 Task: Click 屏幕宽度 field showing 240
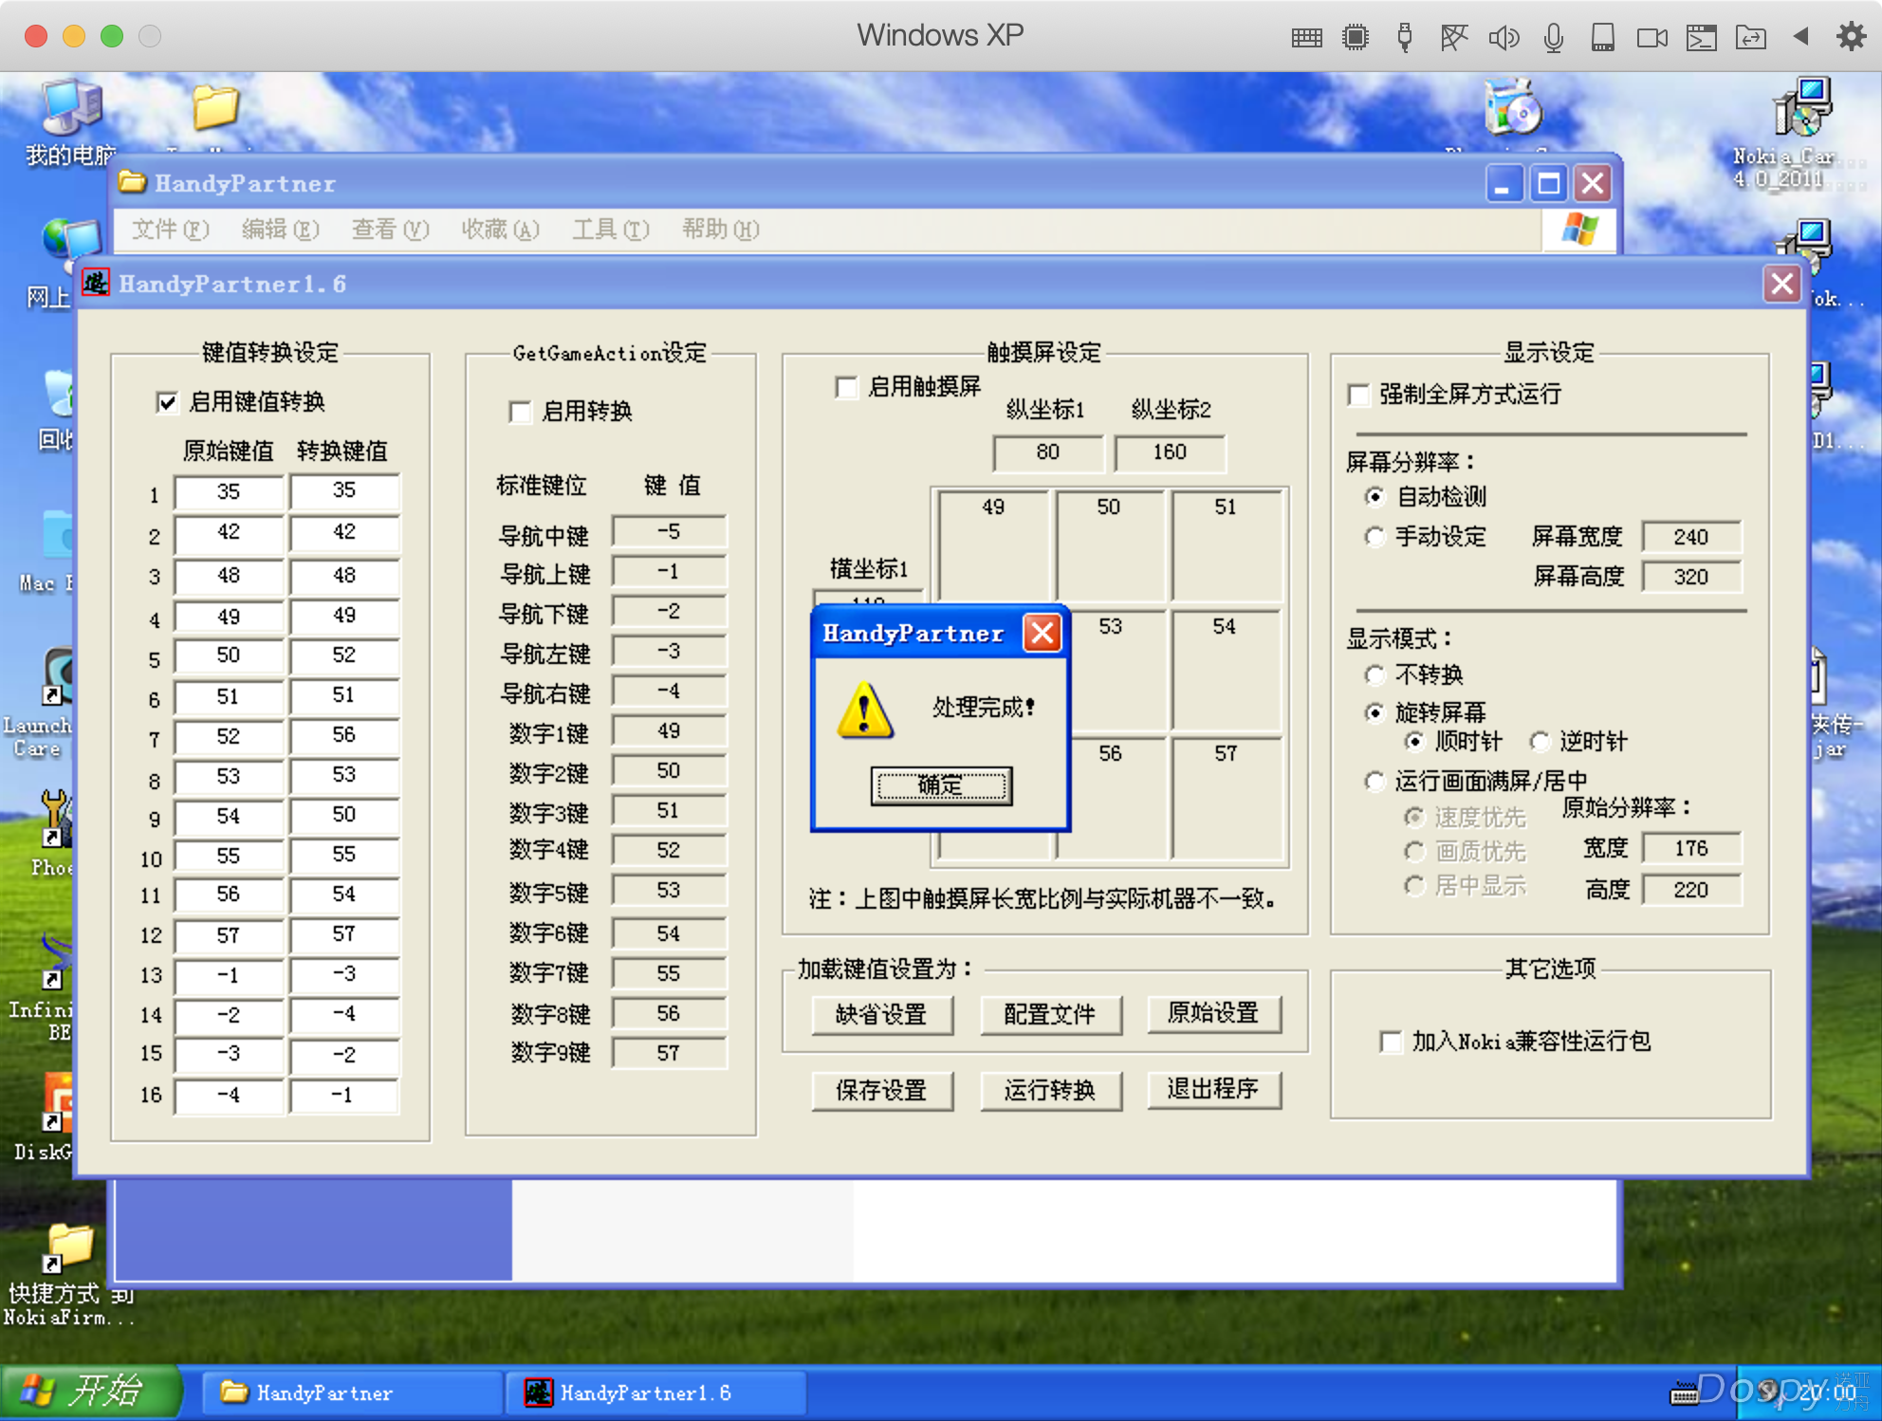coord(1691,537)
